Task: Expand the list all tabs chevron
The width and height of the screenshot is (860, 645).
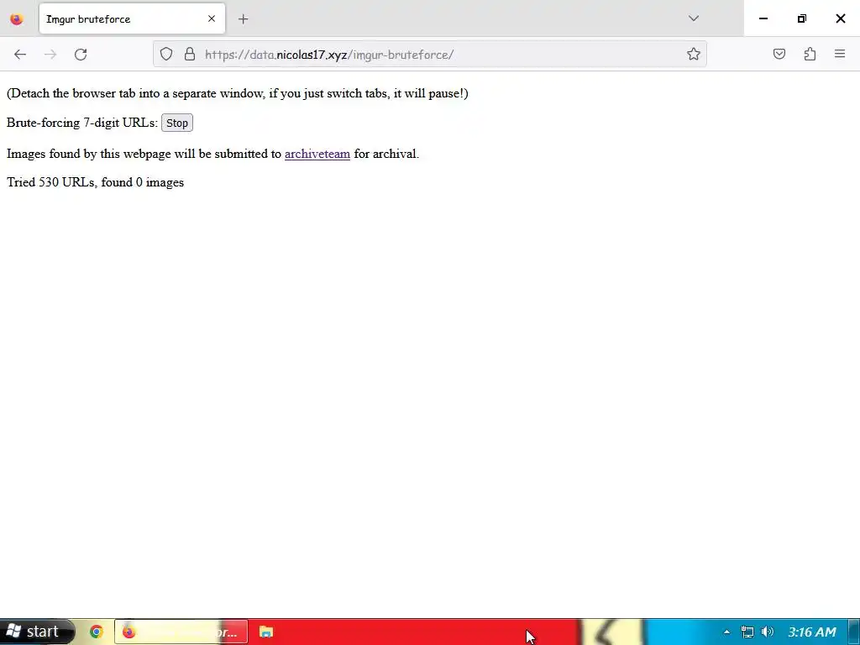Action: (x=693, y=18)
